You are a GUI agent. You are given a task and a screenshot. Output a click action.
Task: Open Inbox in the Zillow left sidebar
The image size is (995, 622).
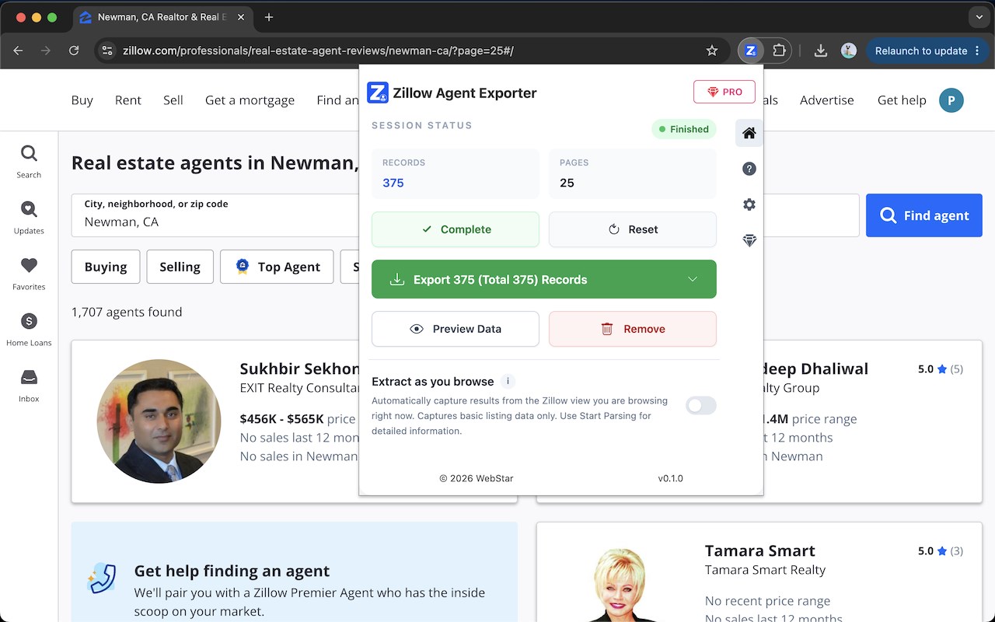click(29, 386)
